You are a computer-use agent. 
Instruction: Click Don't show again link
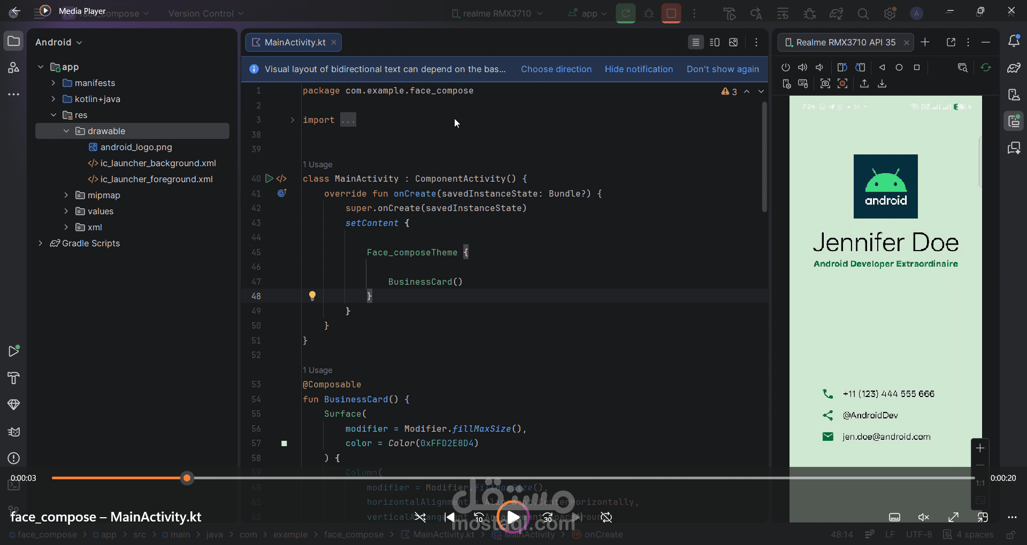click(x=723, y=69)
